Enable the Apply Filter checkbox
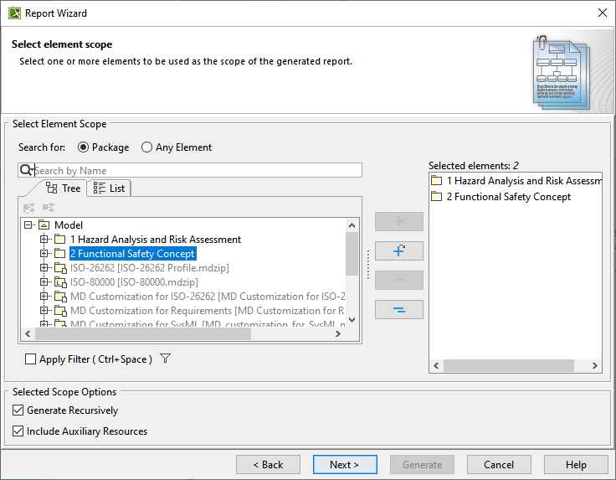Screen dimensions: 616x480 (x=31, y=359)
